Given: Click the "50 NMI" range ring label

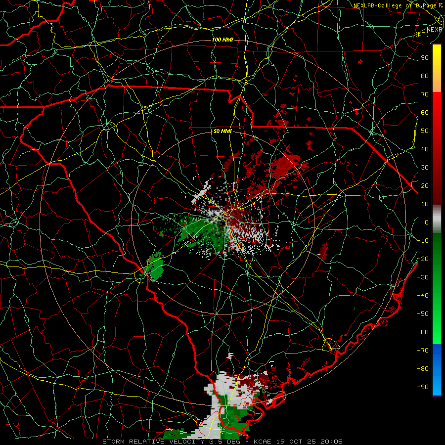Looking at the screenshot, I should click(222, 131).
